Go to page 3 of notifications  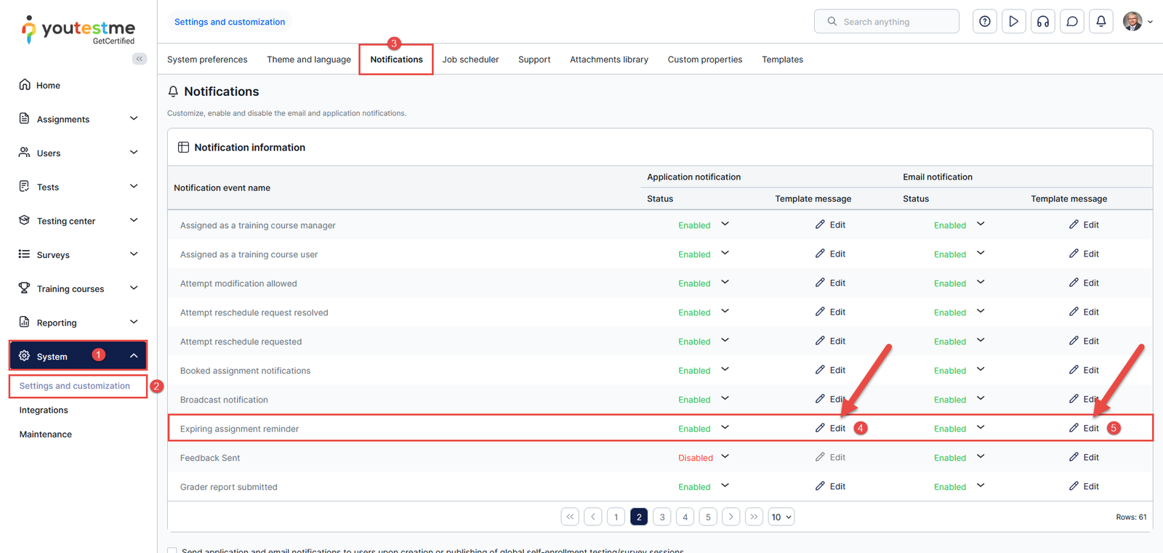(x=661, y=517)
